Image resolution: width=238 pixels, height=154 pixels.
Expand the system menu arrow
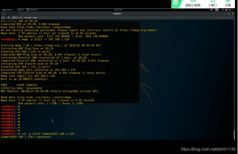[232, 10]
